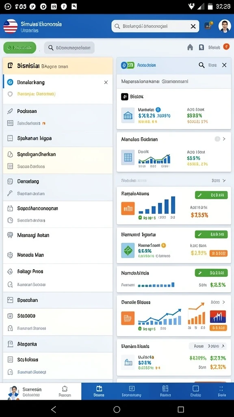Toggle the green check badge on Remale Alams
Screen dimensions: 234x417
[x=211, y=195]
